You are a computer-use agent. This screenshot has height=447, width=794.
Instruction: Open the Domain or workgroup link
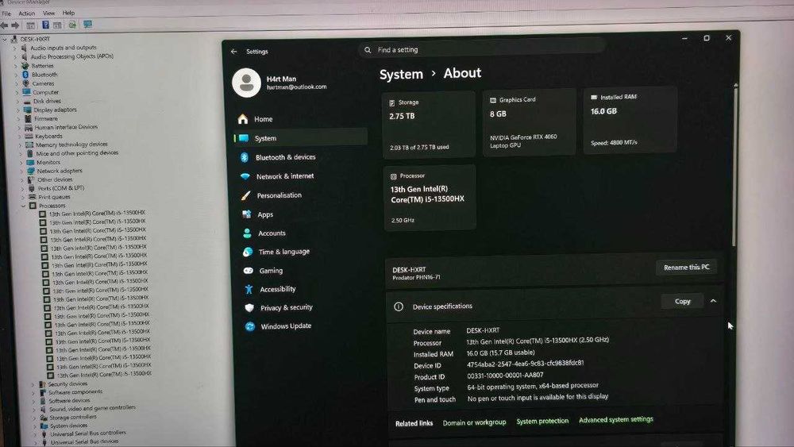(474, 422)
